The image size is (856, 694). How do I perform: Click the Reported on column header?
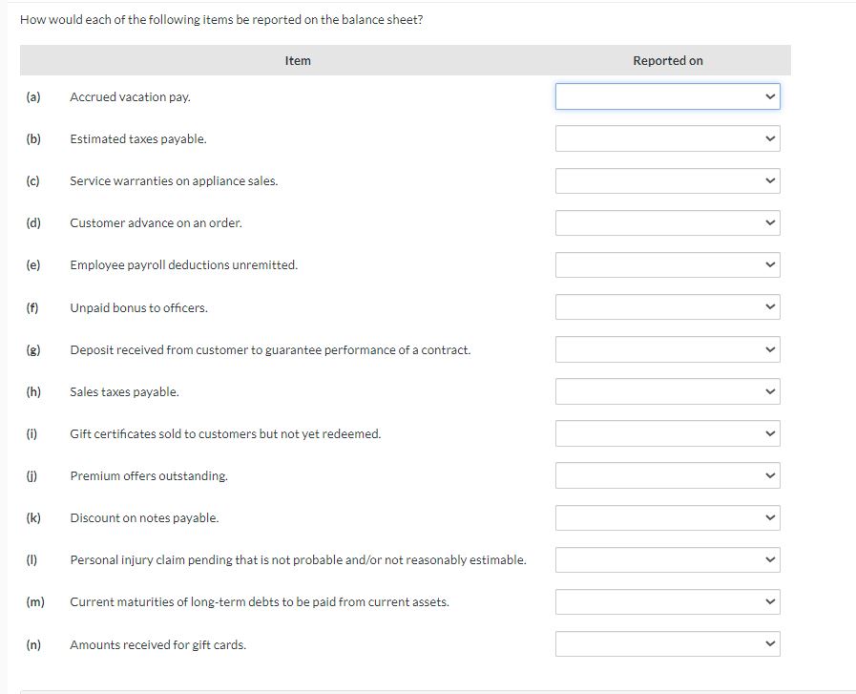pyautogui.click(x=666, y=60)
